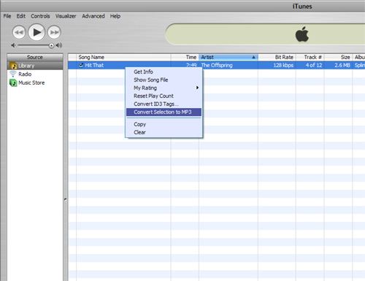Click the Source panel header
Screen dimensions: 365x281
tap(35, 57)
